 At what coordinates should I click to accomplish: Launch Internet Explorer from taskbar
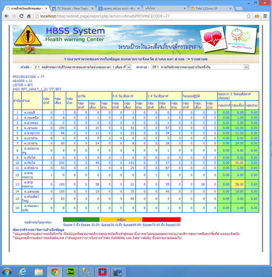23,272
